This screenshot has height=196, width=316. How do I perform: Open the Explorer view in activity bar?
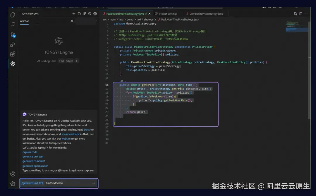[x=13, y=15]
